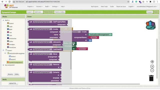Open View Trash link

pos(104,6)
